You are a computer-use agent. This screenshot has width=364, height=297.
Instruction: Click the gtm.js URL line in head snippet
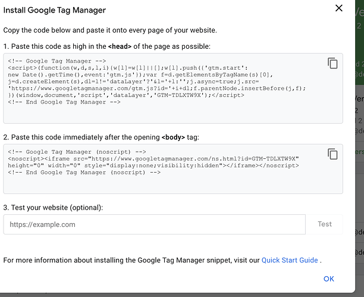tap(156, 89)
